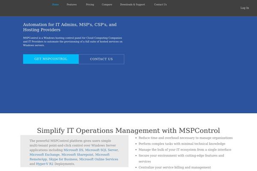257x171 pixels.
Task: Click the hero headline "Automation for IT Admins"
Action: [70, 27]
